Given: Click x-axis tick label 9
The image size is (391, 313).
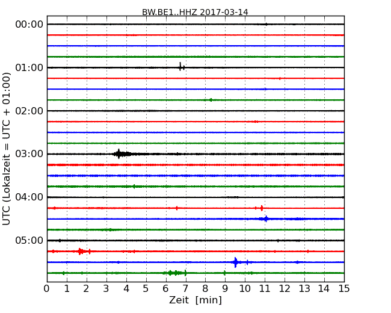Looking at the screenshot, I should coord(225,289).
